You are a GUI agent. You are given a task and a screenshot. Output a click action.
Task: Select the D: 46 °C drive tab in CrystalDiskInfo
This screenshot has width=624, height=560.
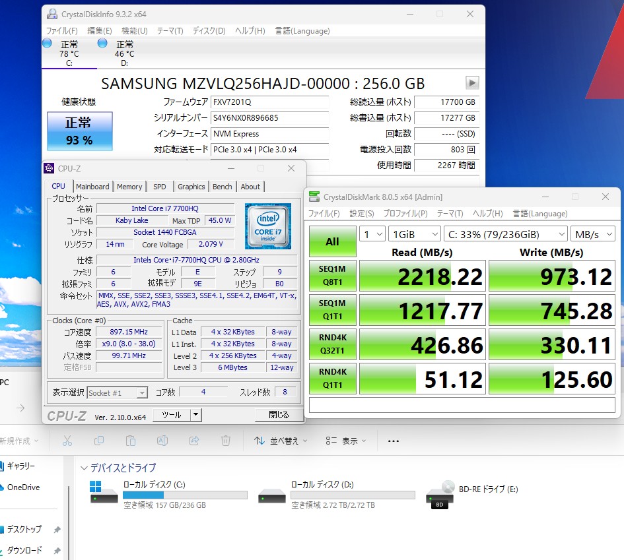pos(124,53)
